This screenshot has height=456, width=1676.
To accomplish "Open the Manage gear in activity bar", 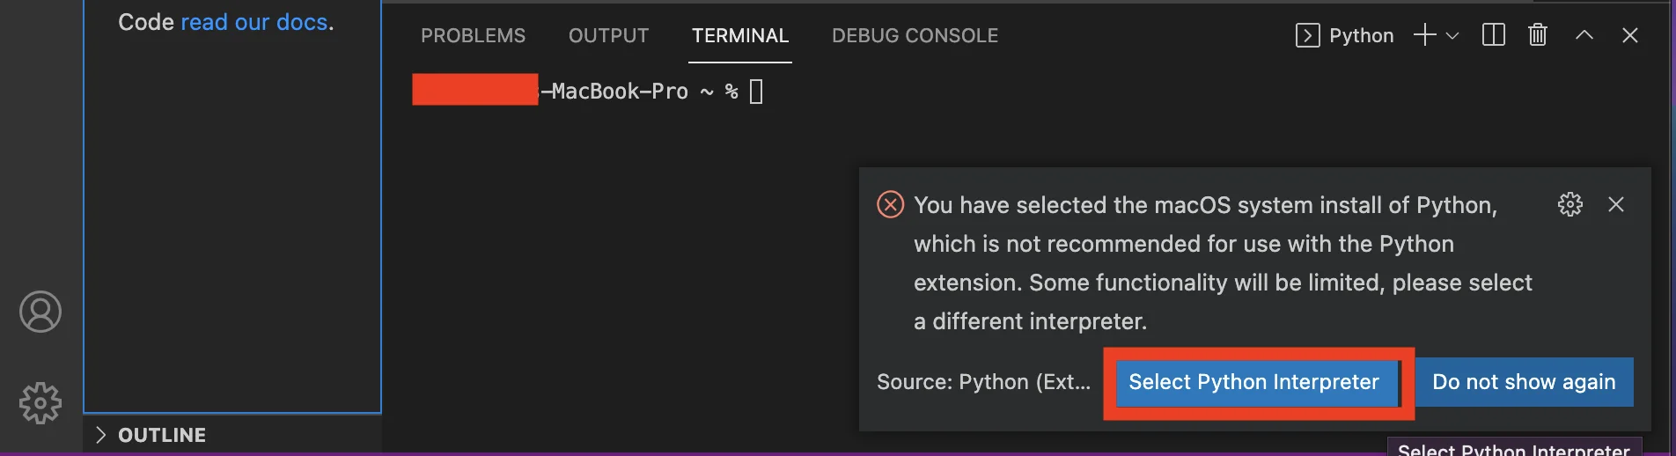I will coord(40,403).
